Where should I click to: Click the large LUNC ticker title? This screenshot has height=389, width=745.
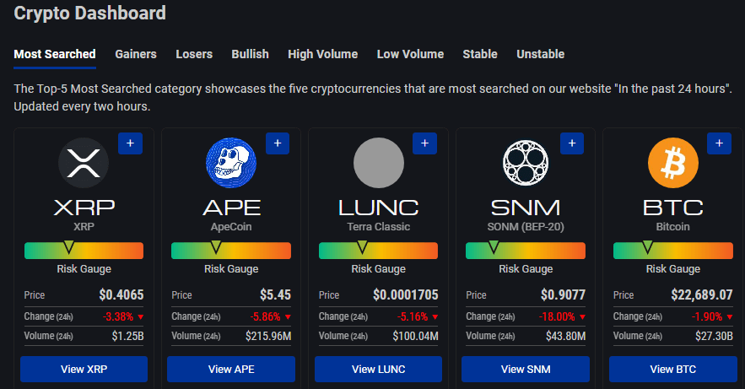(379, 208)
